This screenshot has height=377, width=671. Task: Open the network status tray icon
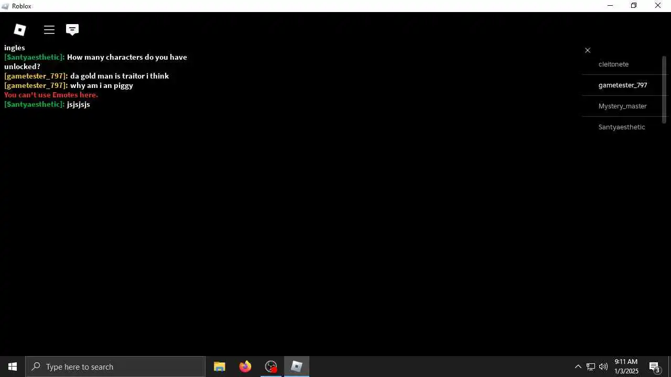591,367
